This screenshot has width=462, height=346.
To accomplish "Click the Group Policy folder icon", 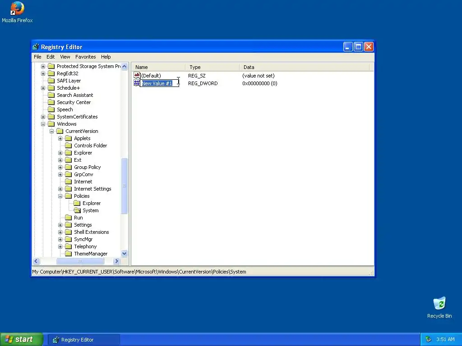I will 69,167.
